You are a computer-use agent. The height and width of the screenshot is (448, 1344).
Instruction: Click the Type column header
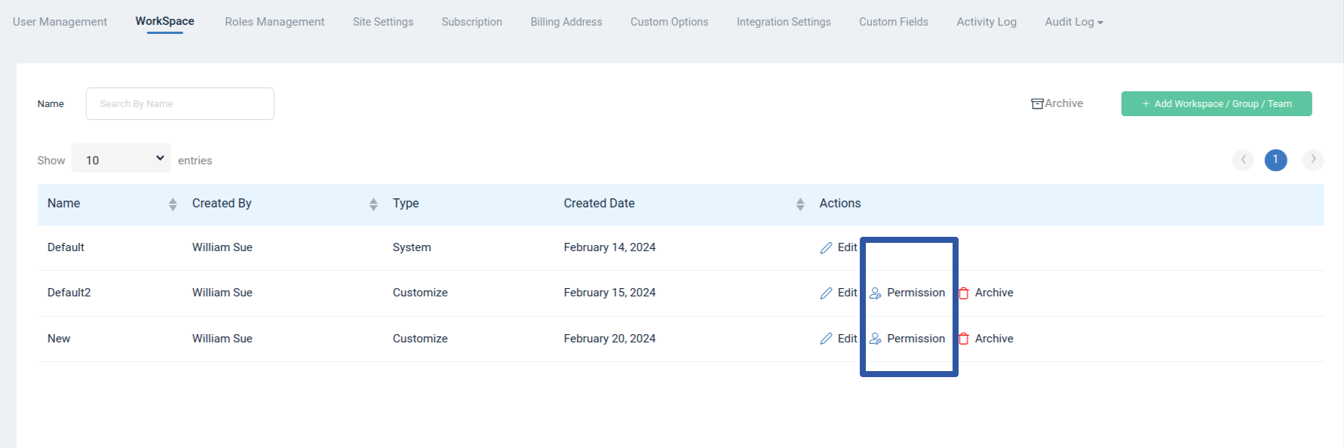click(406, 204)
